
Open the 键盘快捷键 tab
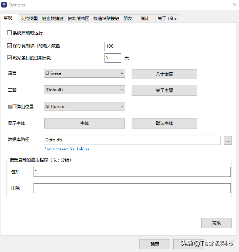point(52,19)
